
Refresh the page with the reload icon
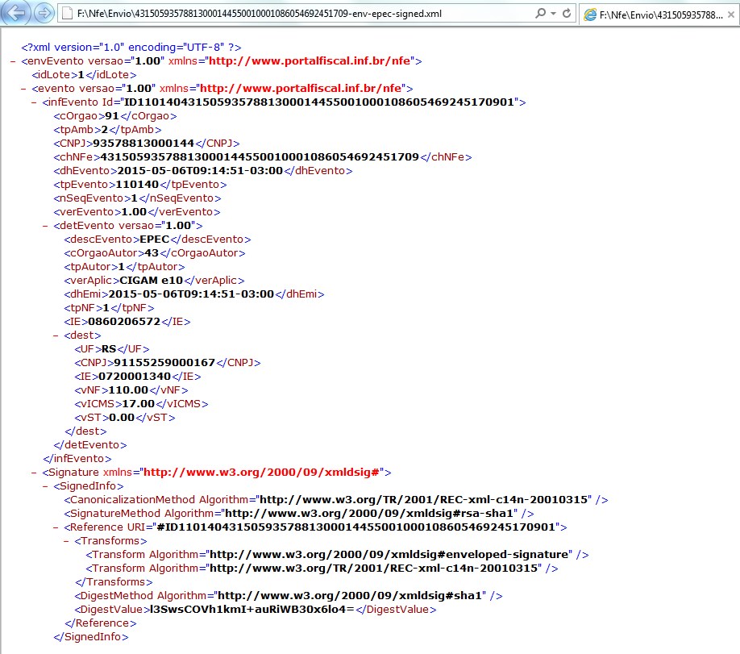pyautogui.click(x=567, y=13)
